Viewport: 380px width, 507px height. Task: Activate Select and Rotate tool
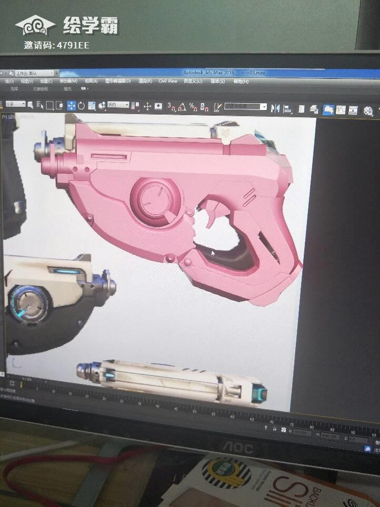tap(81, 106)
